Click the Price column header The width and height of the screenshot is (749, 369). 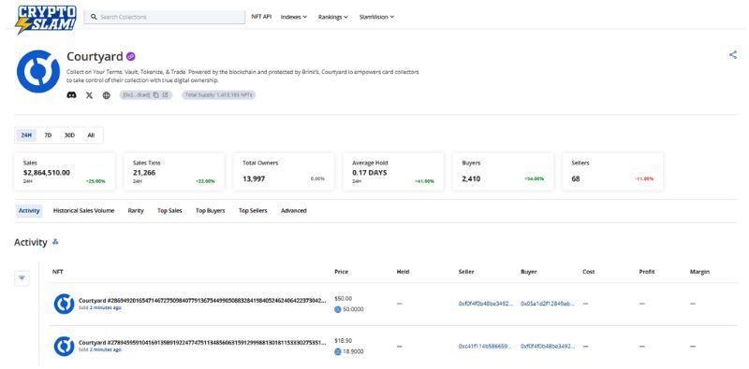pos(341,272)
